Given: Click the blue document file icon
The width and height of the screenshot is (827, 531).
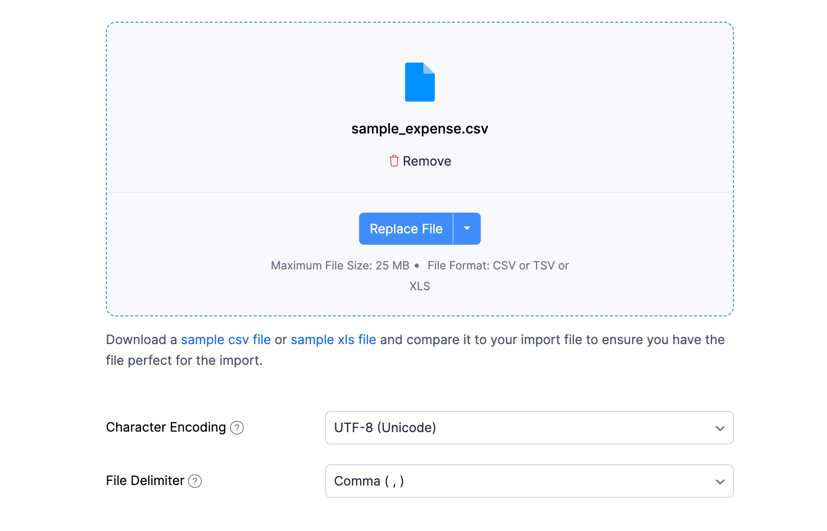Looking at the screenshot, I should click(x=419, y=82).
